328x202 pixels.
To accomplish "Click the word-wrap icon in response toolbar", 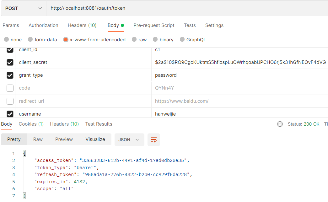I will coord(154,140).
